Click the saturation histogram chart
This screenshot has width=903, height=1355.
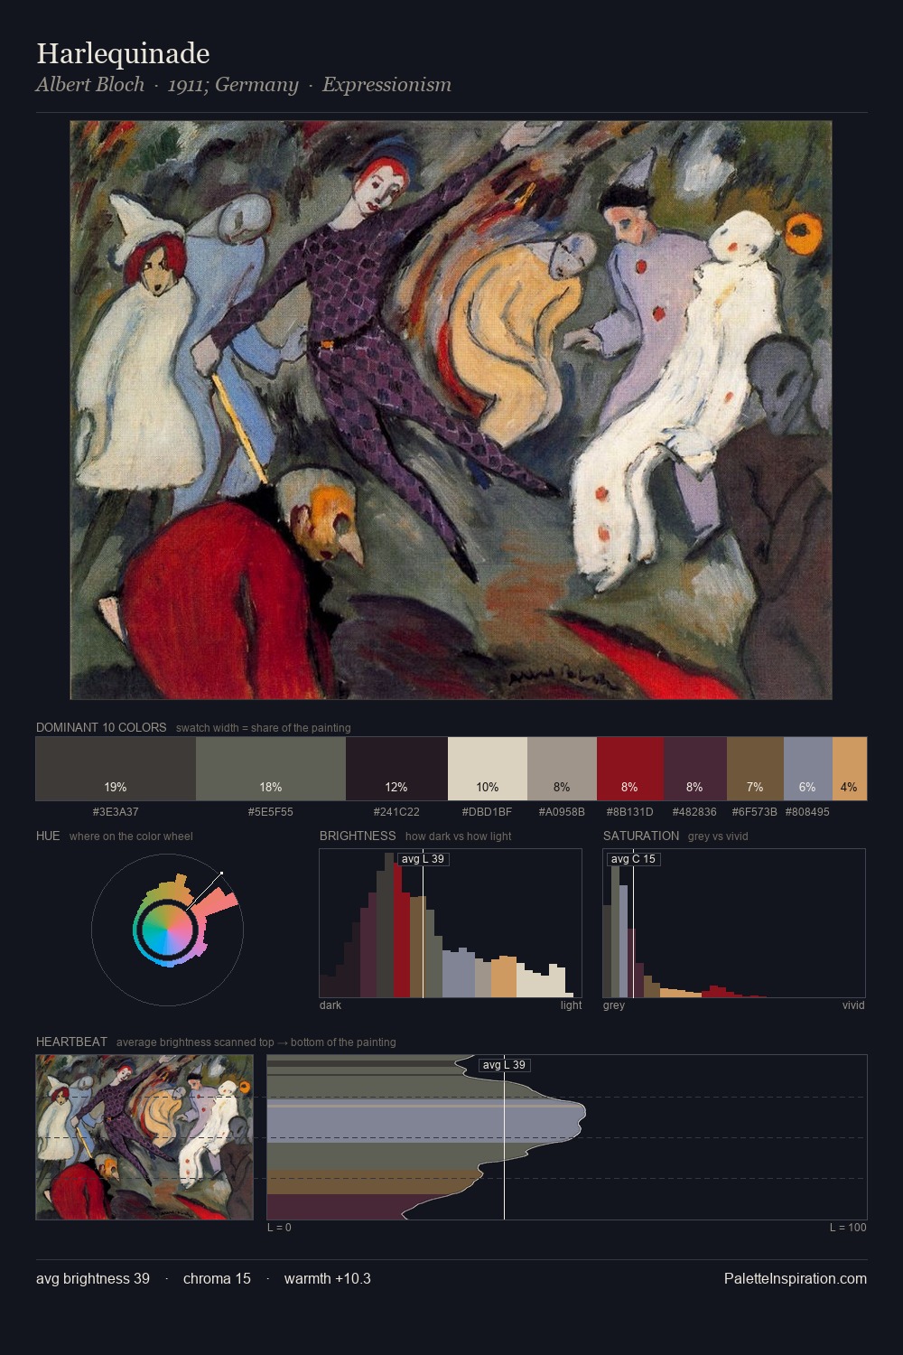[734, 923]
